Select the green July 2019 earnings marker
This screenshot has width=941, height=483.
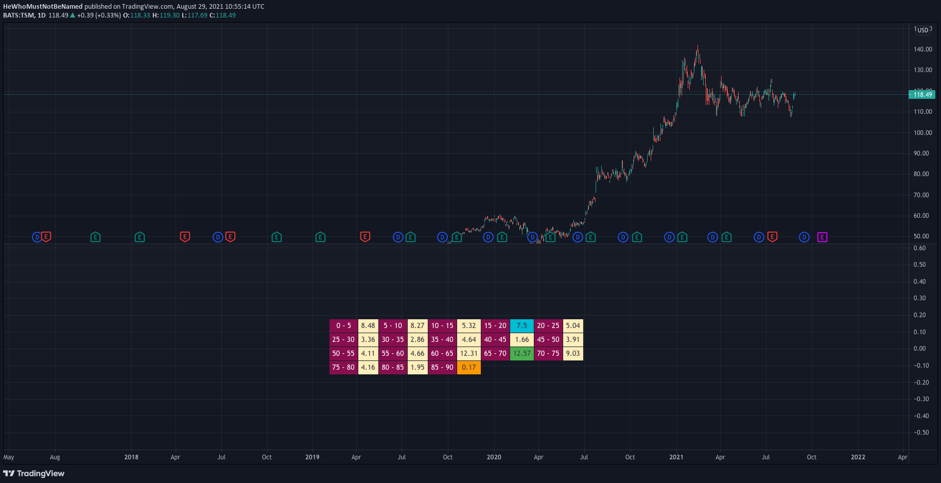410,237
